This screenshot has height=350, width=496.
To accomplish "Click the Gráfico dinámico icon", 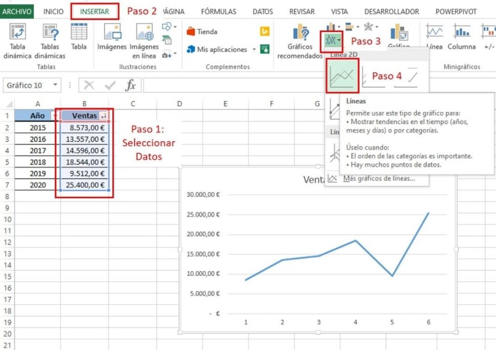I will 399,32.
